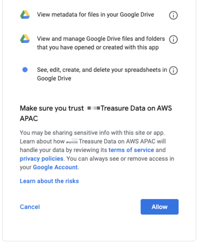Viewport: 201px width, 245px height.
Task: Click Drive icon beside View and manage permission
Action: coord(25,39)
